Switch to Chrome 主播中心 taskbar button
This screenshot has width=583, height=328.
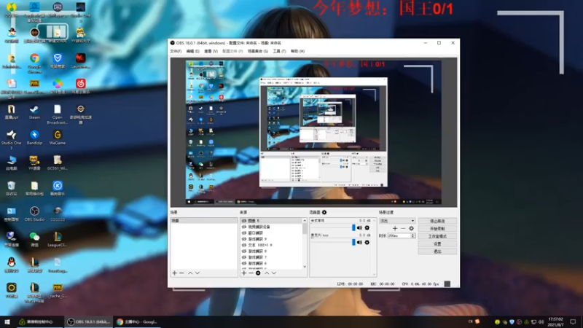point(137,322)
